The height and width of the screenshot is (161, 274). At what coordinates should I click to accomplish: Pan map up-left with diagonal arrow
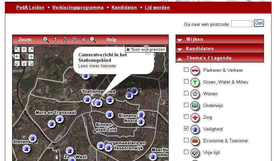[x=17, y=50]
